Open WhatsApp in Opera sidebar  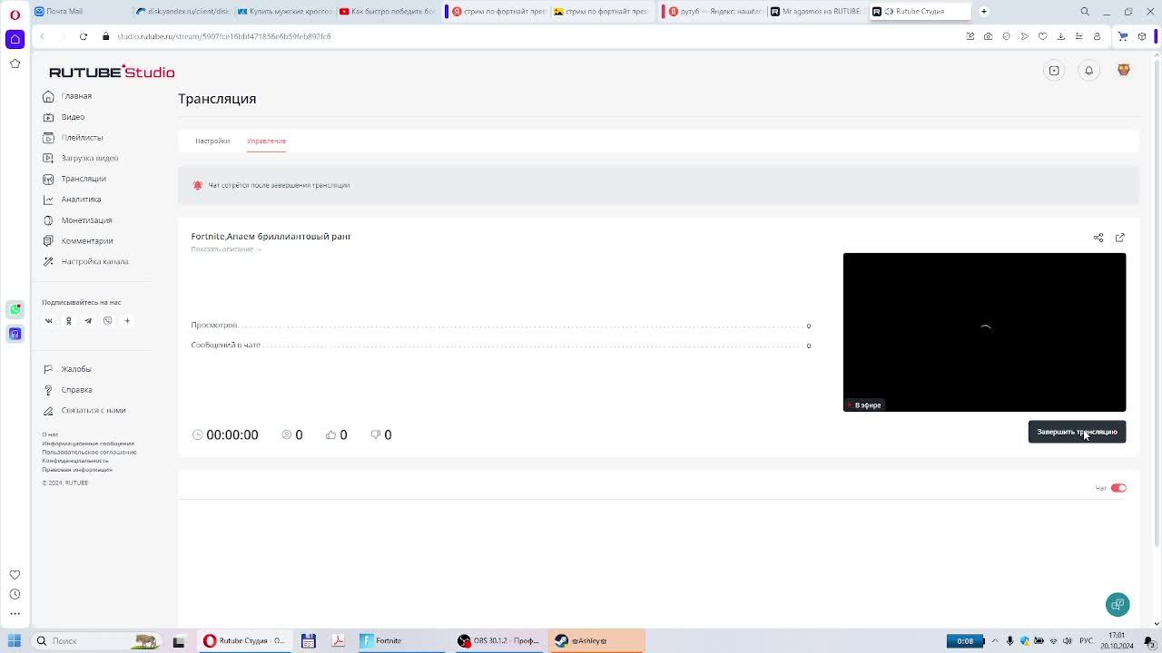point(15,310)
